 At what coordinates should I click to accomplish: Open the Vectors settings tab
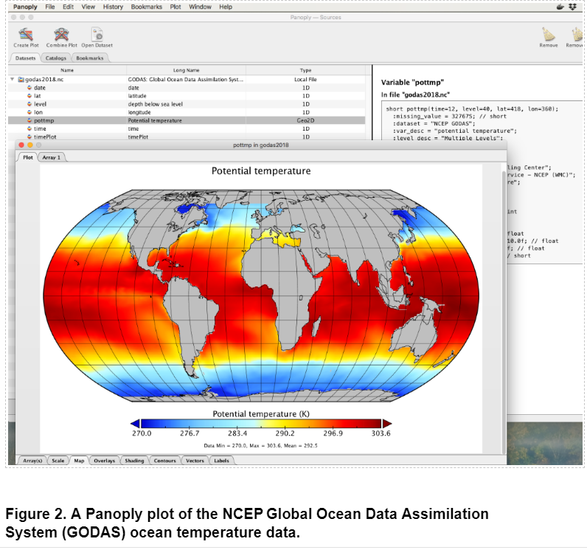click(x=195, y=461)
